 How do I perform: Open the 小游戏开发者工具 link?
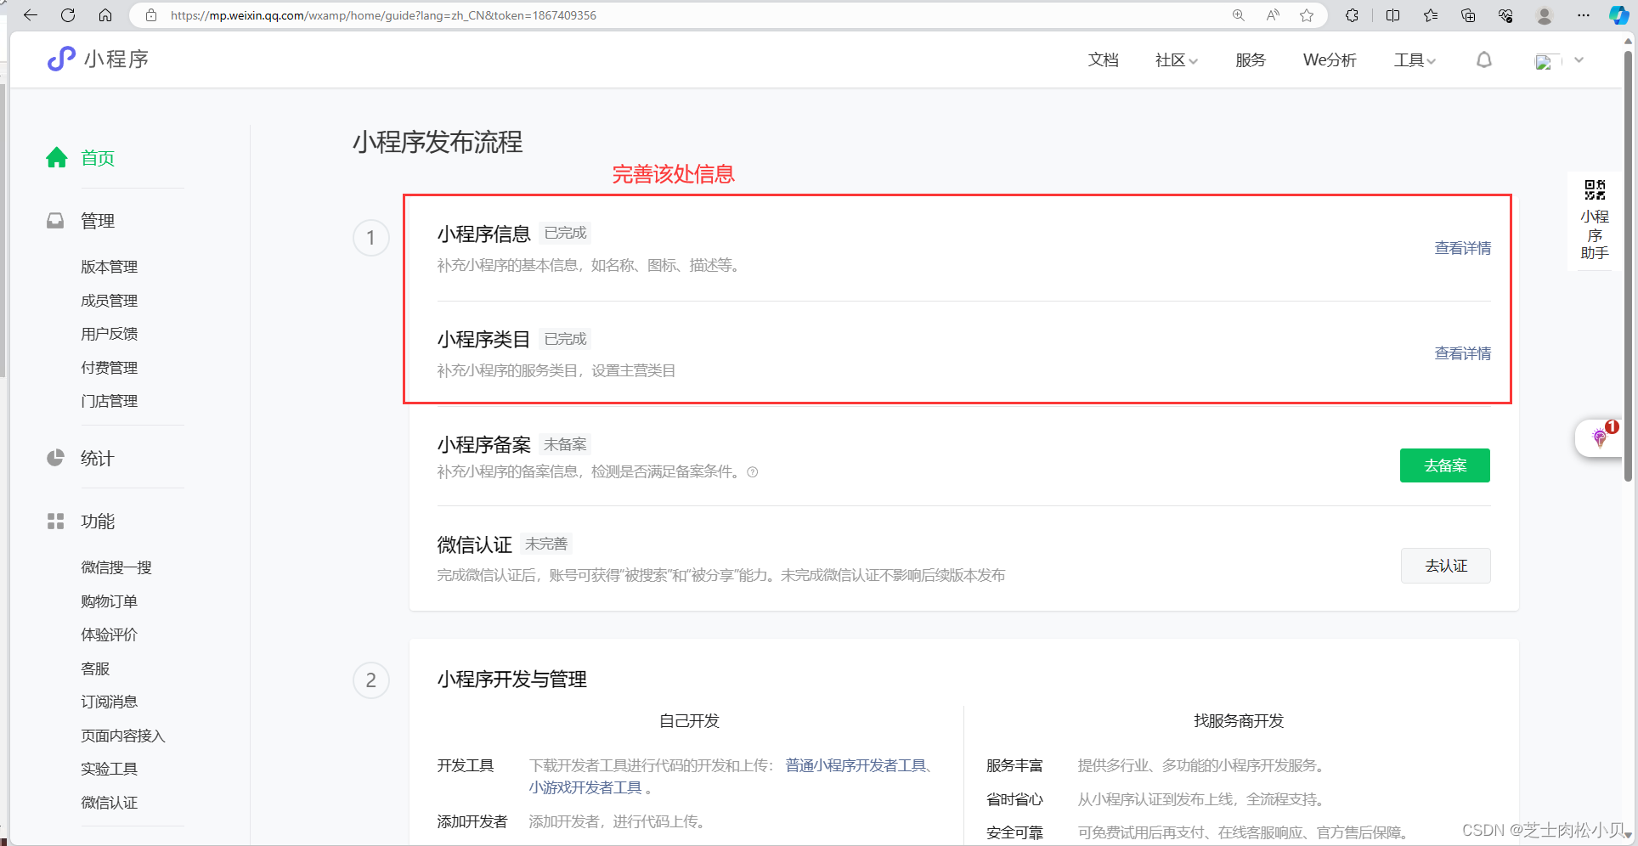585,787
